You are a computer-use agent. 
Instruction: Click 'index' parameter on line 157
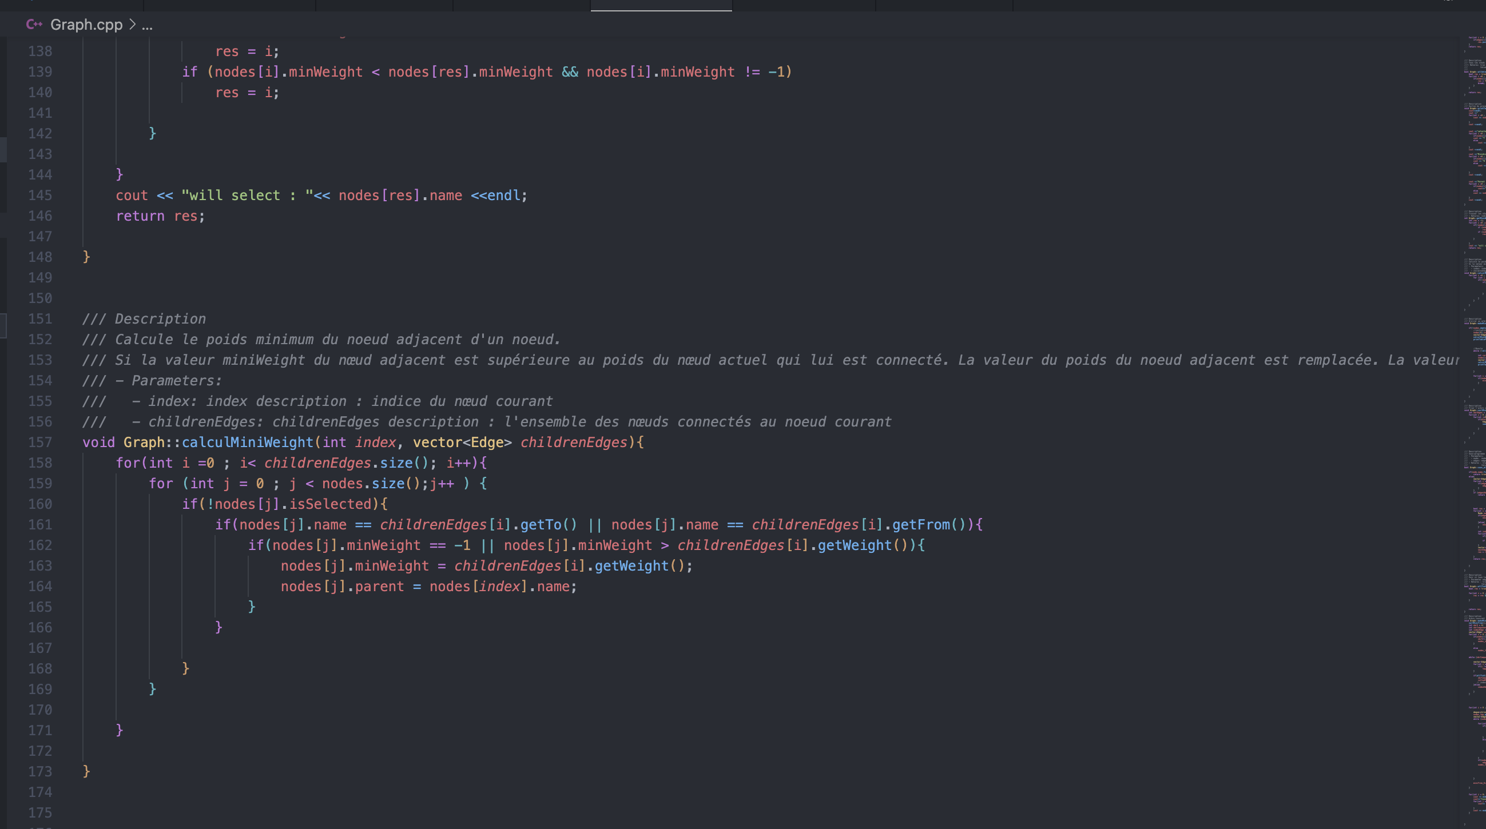[x=376, y=442]
